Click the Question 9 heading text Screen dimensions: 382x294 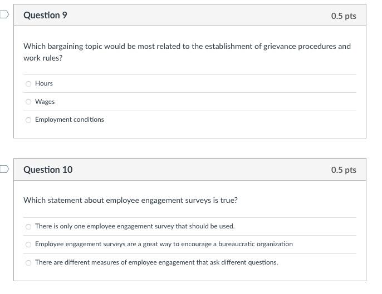point(45,15)
